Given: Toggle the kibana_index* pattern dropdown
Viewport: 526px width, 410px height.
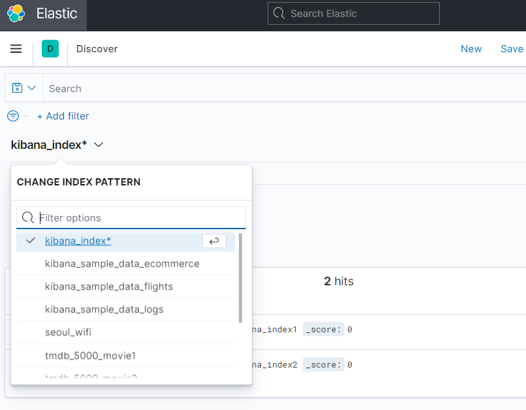Looking at the screenshot, I should [57, 145].
